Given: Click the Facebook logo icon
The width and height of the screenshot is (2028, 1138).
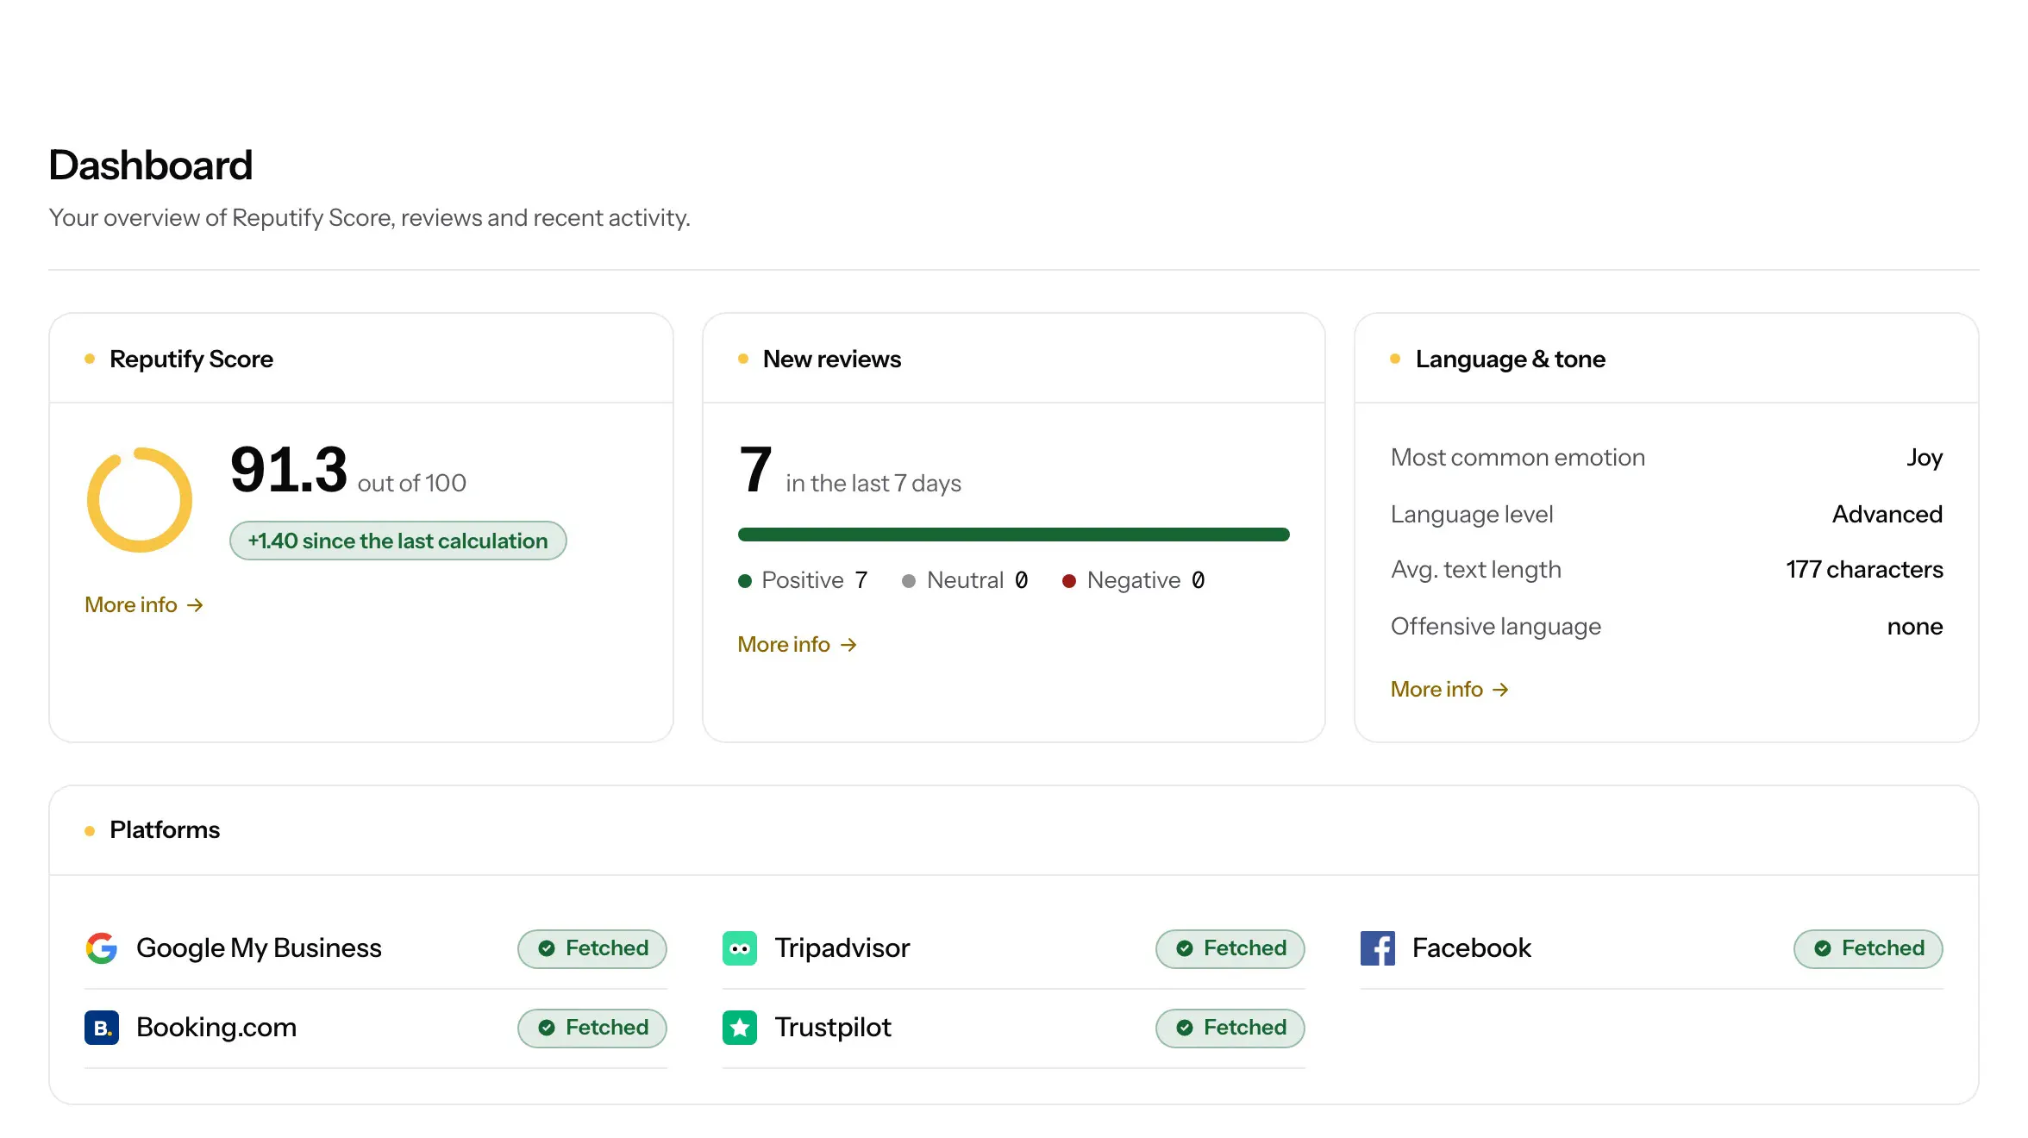Looking at the screenshot, I should pos(1378,948).
